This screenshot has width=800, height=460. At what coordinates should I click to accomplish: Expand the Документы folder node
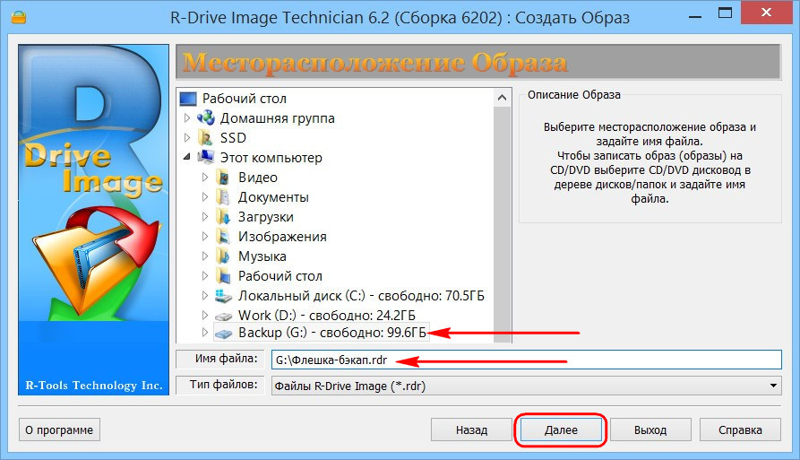click(204, 196)
